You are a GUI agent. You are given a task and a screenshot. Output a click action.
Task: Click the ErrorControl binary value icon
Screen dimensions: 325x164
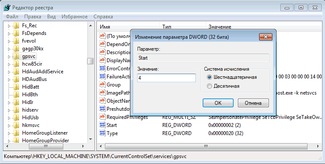102,68
